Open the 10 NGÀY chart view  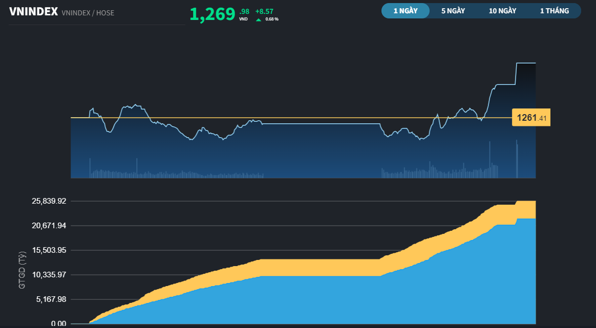[x=502, y=11]
